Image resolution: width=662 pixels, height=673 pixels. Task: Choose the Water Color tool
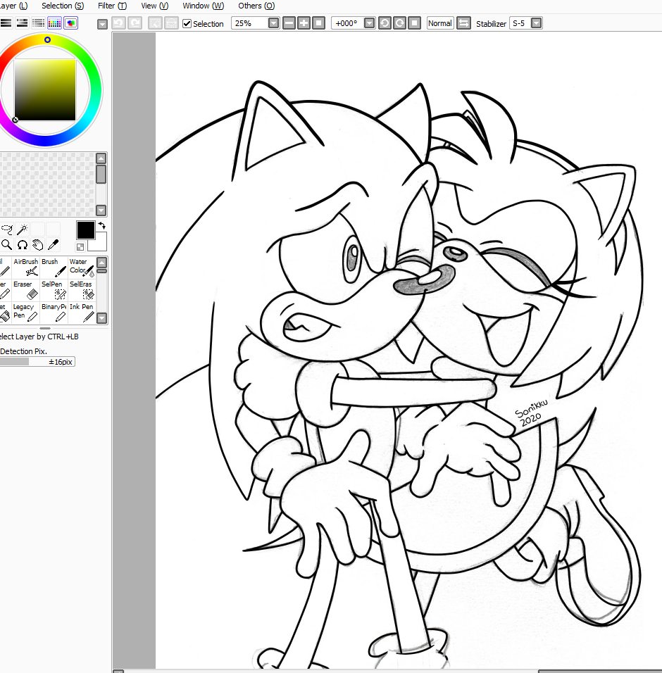pos(82,267)
